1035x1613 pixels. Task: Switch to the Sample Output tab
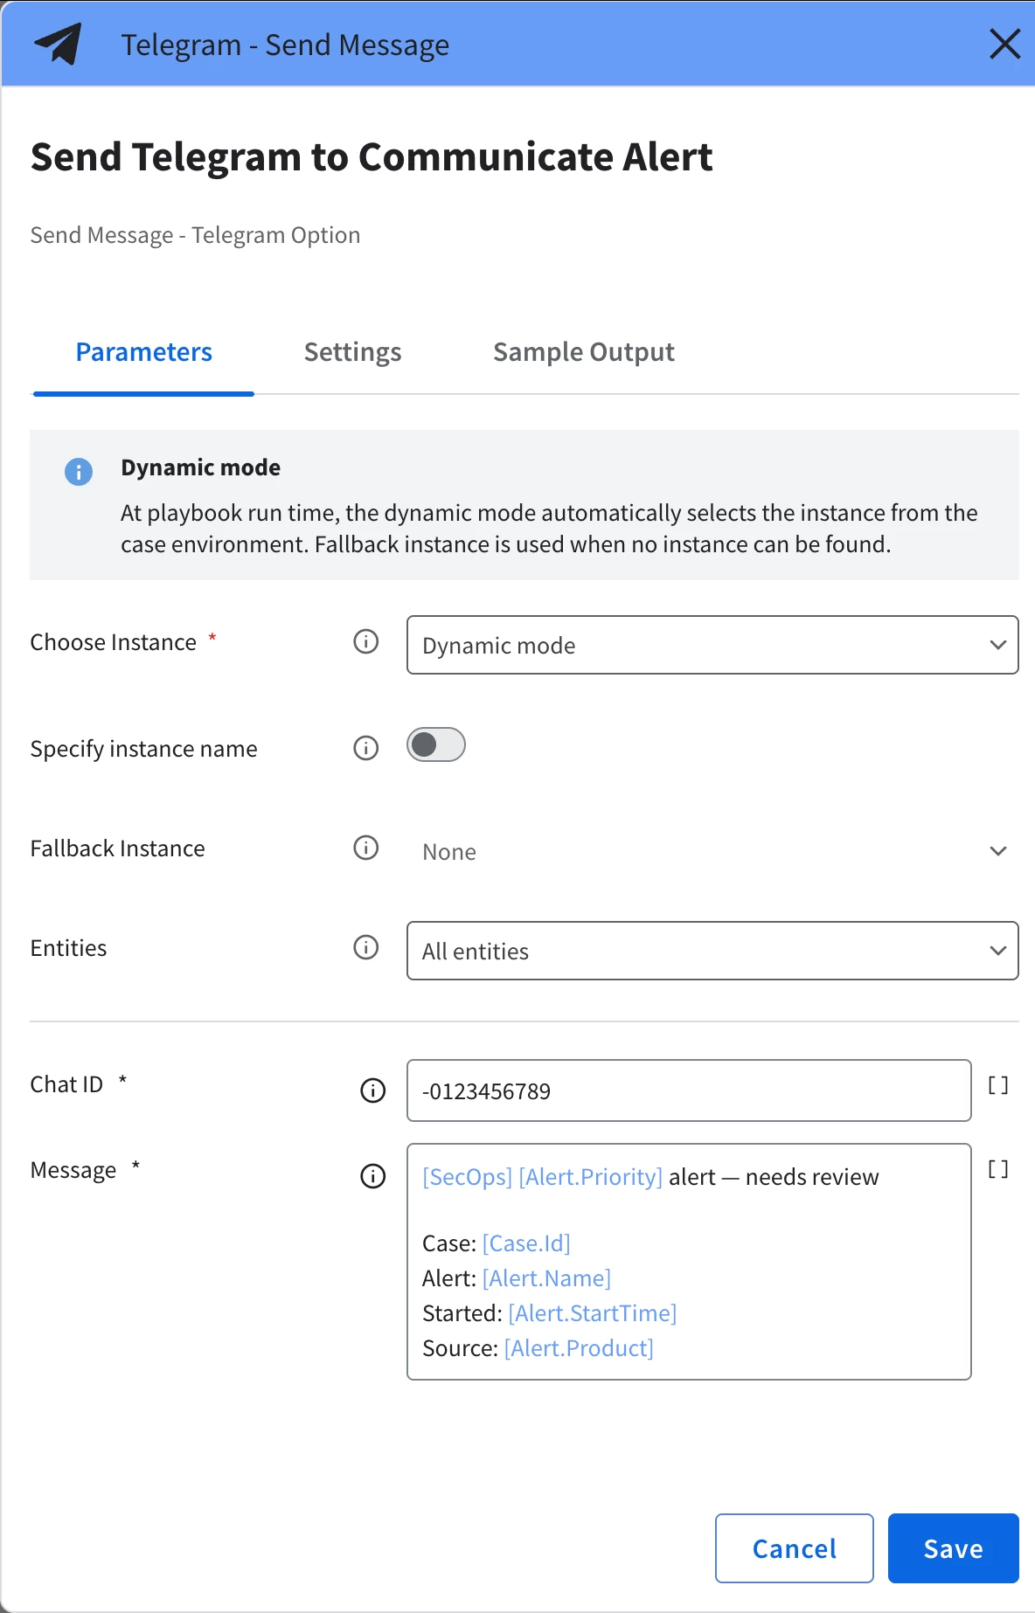584,352
